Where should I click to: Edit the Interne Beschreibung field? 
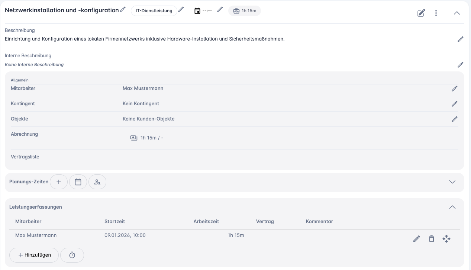pos(461,65)
